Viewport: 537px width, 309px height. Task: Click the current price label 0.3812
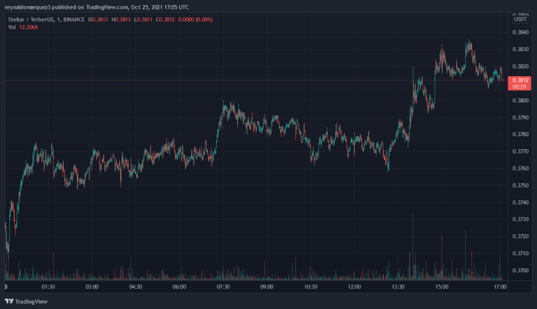tap(520, 81)
